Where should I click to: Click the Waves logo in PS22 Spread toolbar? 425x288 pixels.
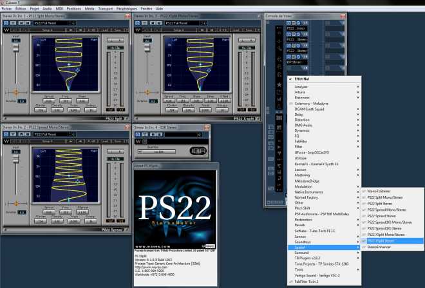6,141
